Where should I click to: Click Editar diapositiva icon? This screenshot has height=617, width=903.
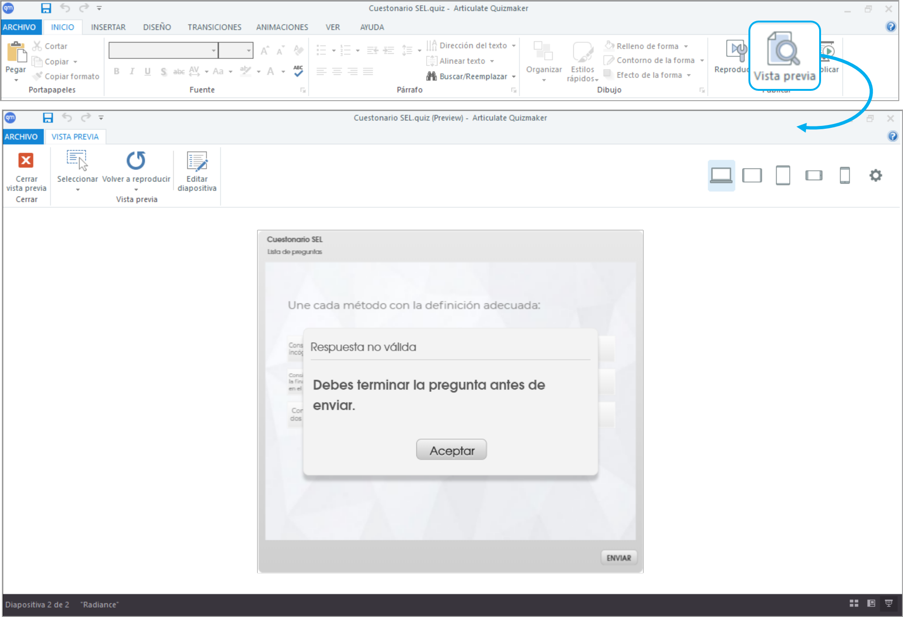pyautogui.click(x=197, y=161)
